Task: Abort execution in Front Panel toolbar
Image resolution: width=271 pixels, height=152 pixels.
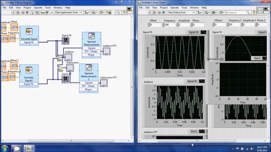Action: pos(159,12)
